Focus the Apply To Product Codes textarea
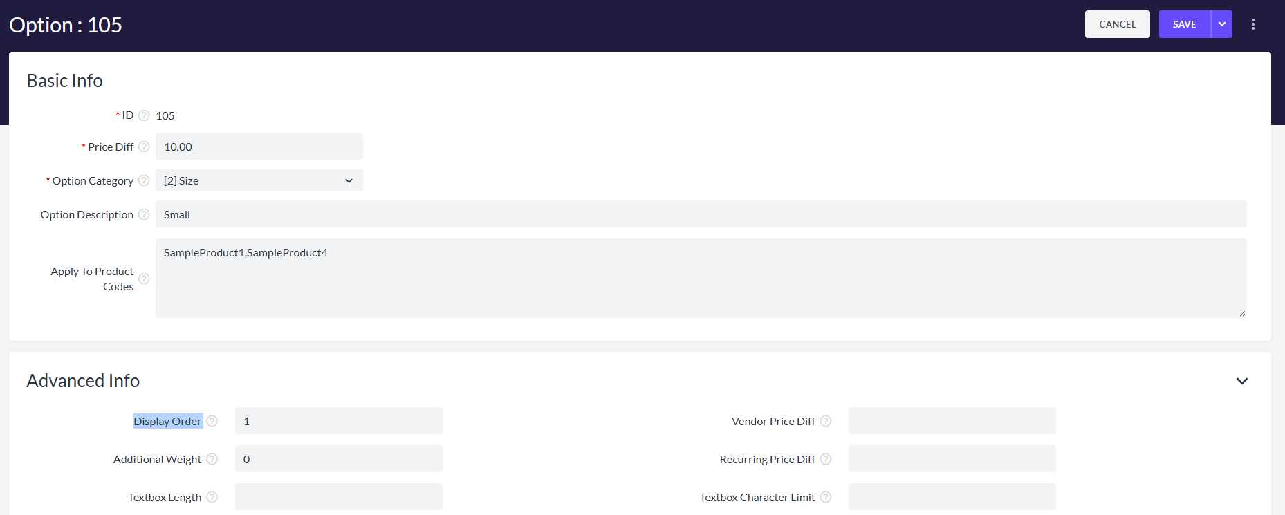This screenshot has width=1285, height=515. click(x=700, y=278)
